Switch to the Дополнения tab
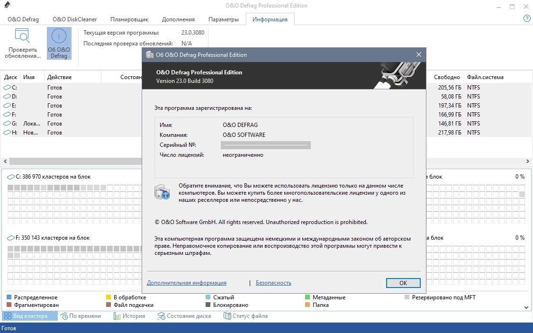Viewport: 533px width, 333px height. click(x=178, y=19)
